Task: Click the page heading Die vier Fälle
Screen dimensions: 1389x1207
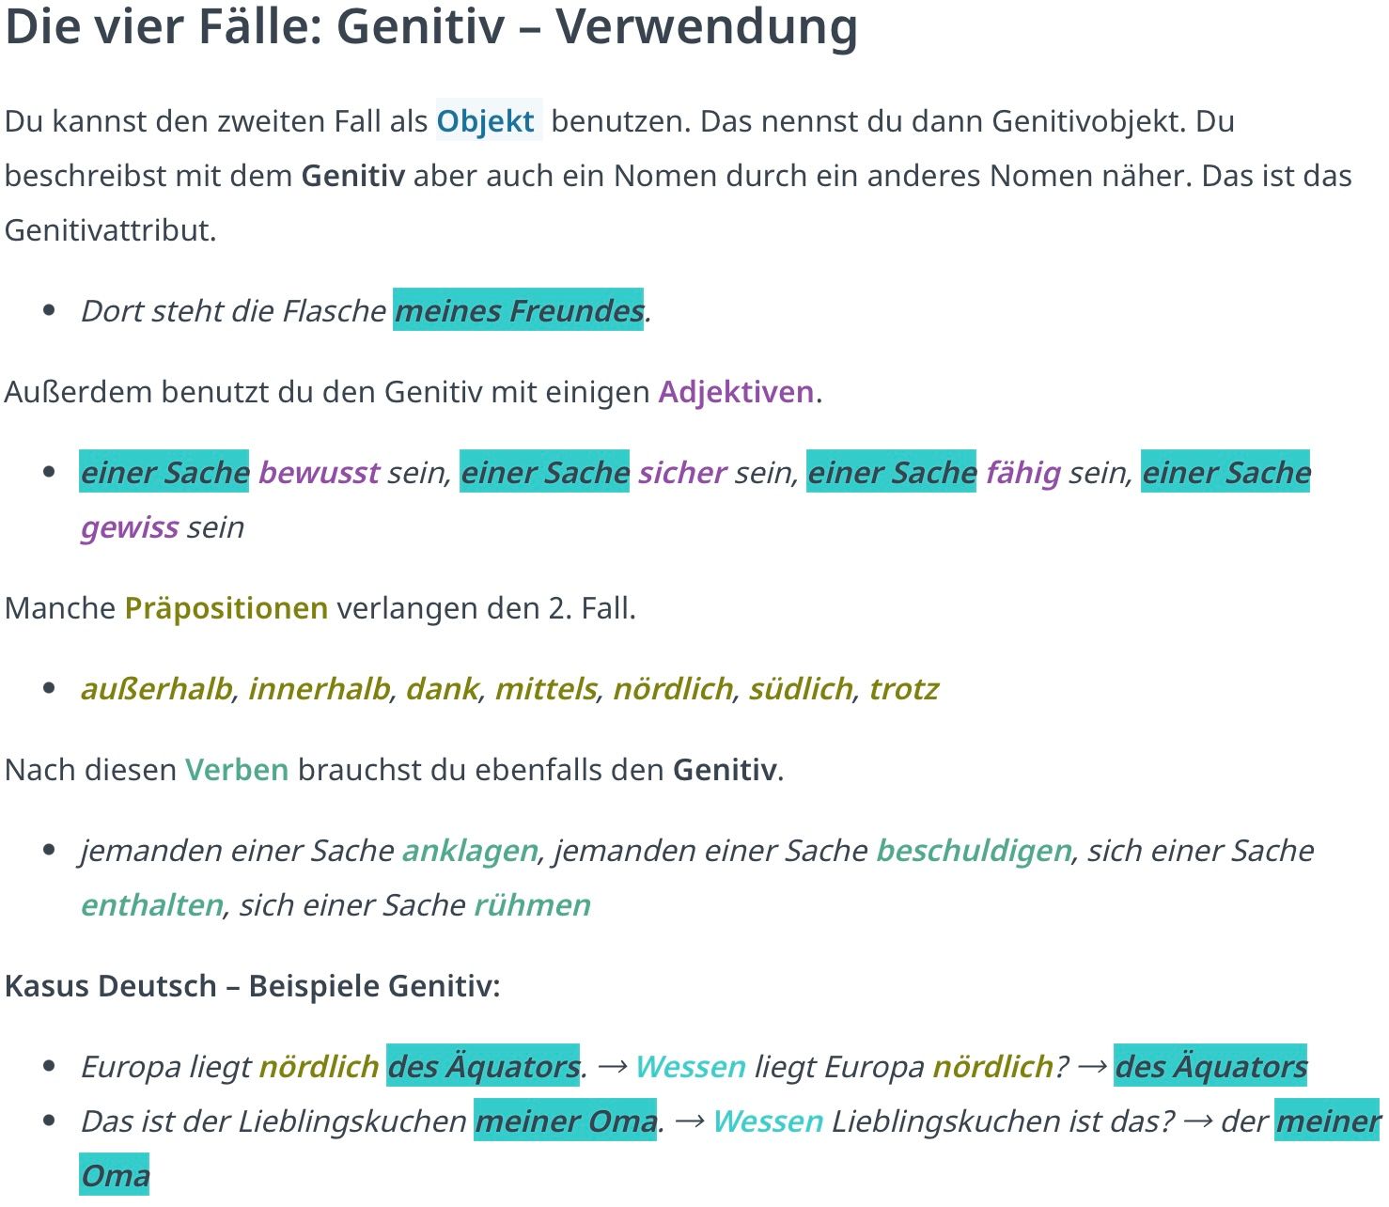Action: coord(431,26)
